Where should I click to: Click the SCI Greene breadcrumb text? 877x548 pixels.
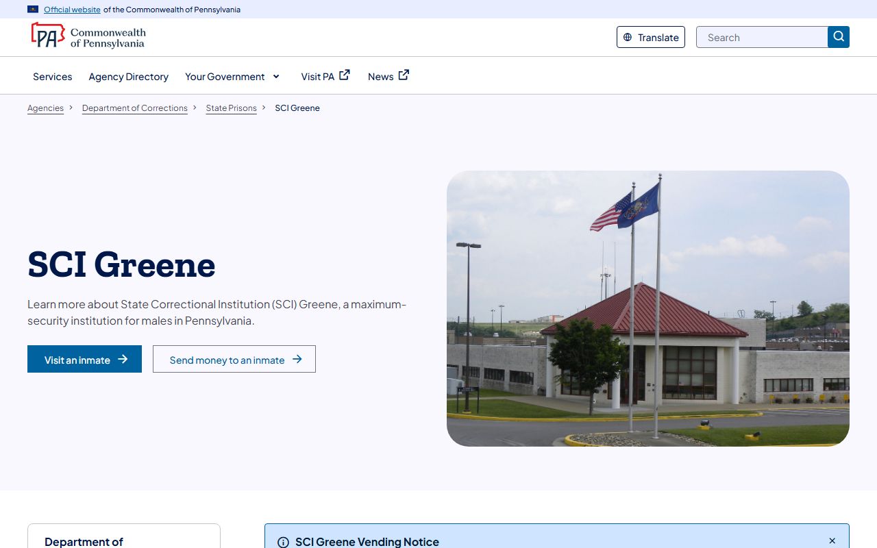point(297,108)
